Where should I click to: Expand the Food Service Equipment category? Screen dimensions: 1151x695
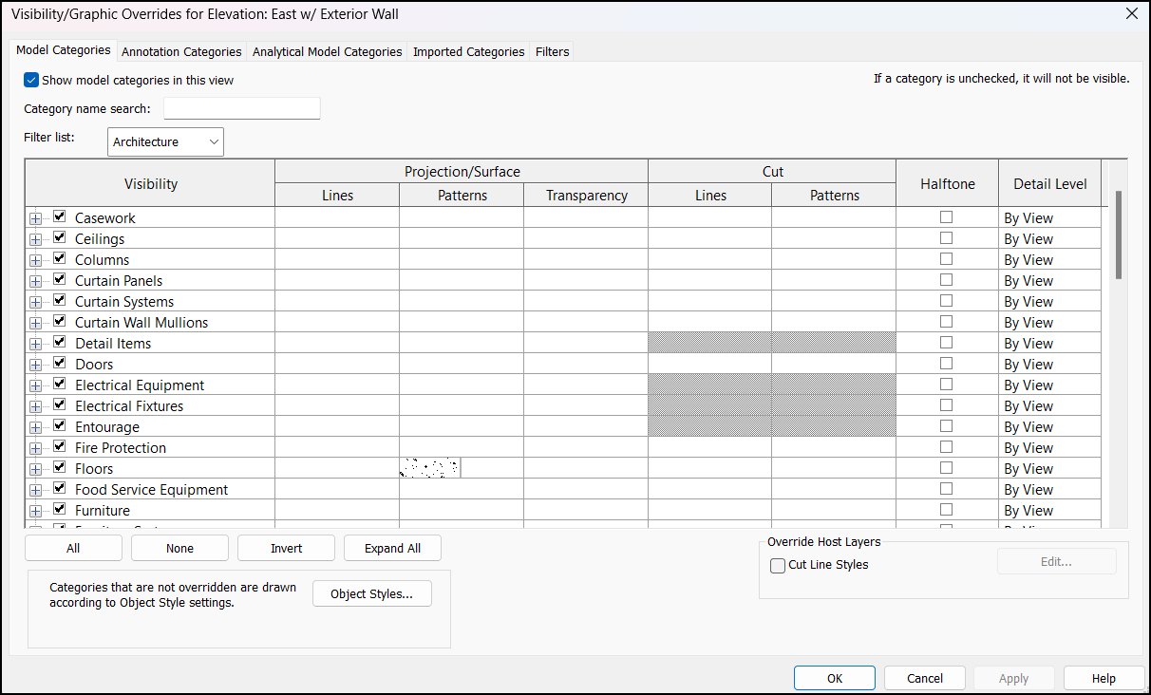pyautogui.click(x=36, y=490)
